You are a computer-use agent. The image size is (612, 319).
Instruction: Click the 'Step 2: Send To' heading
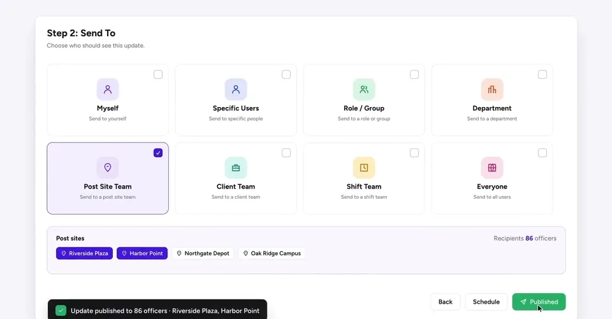pyautogui.click(x=81, y=33)
